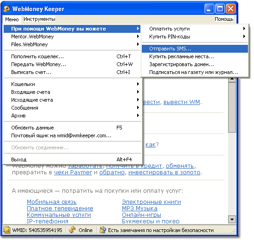Choose Выход from the menu
This screenshot has width=254, height=245.
(72, 159)
